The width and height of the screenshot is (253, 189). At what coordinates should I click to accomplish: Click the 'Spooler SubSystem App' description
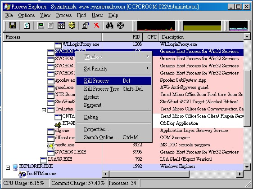click(183, 80)
